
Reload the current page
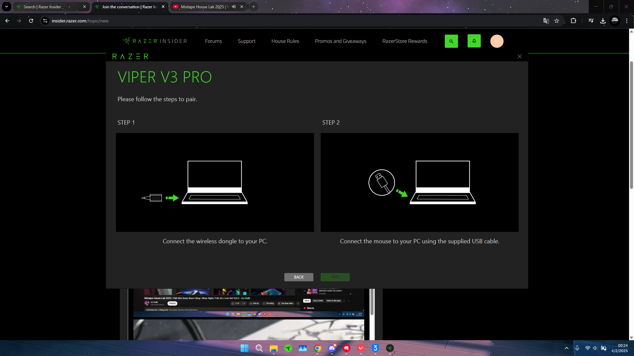tap(31, 21)
